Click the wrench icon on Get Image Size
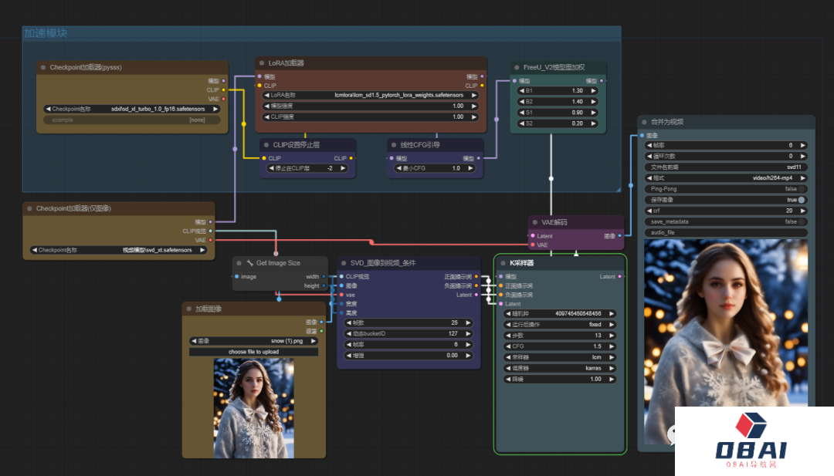Image resolution: width=834 pixels, height=476 pixels. pyautogui.click(x=250, y=263)
